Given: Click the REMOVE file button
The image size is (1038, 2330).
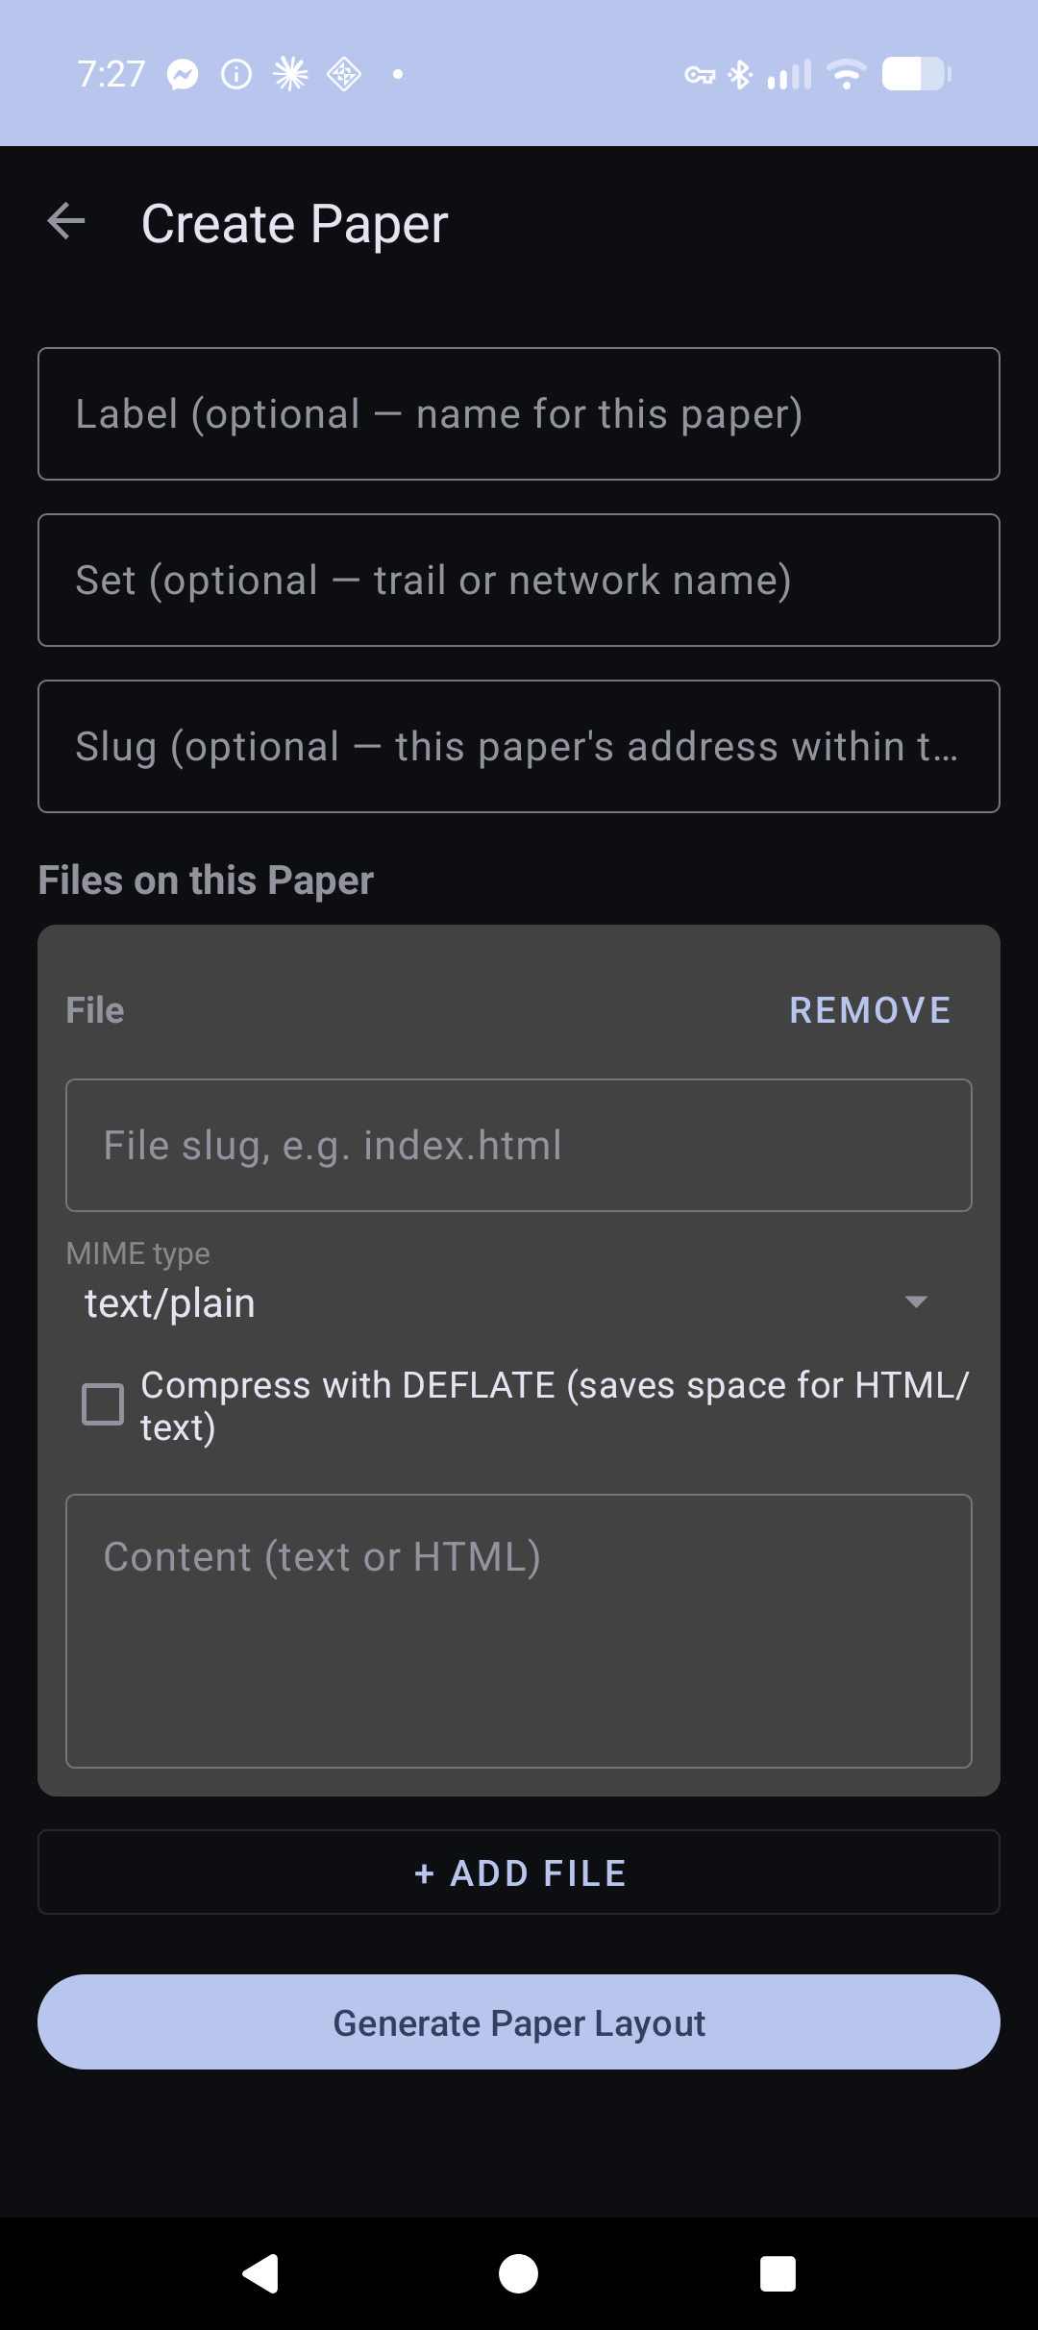Looking at the screenshot, I should (x=870, y=1010).
